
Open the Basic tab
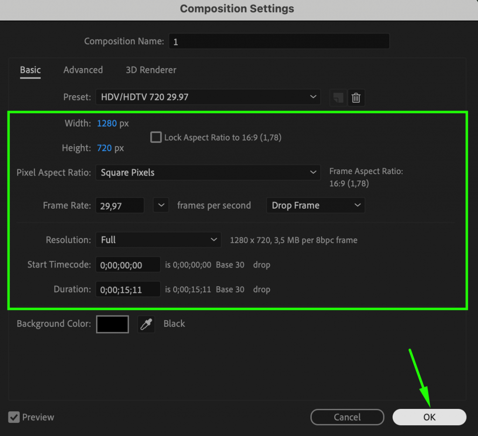pos(30,70)
